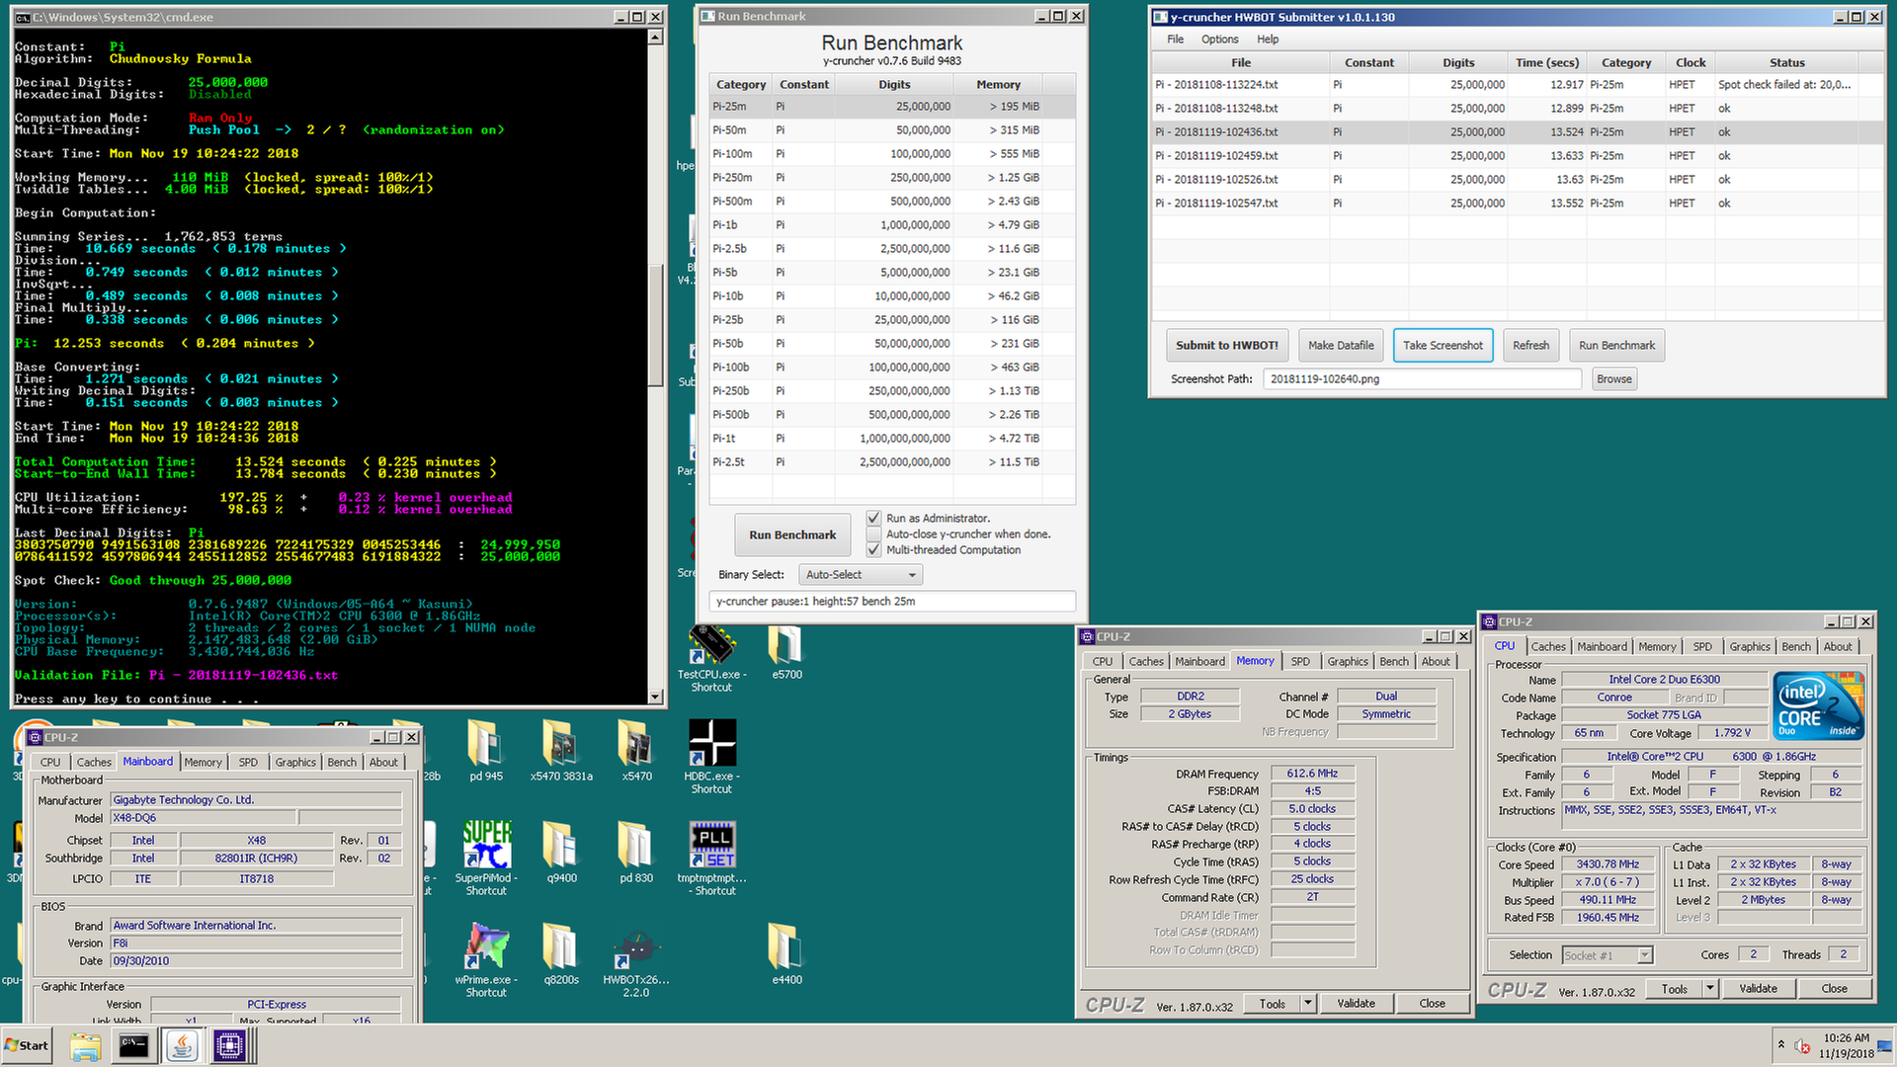This screenshot has width=1897, height=1067.
Task: Launch the wPrime.exe shortcut
Action: (x=486, y=946)
